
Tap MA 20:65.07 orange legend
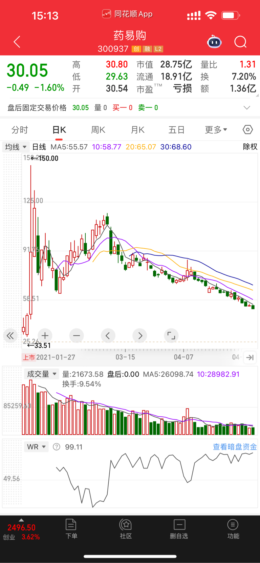click(x=141, y=147)
